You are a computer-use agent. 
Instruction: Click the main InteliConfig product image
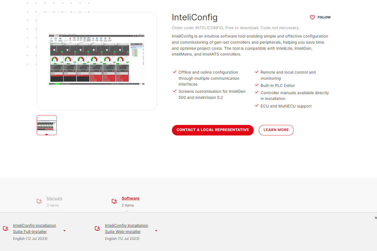pyautogui.click(x=97, y=61)
